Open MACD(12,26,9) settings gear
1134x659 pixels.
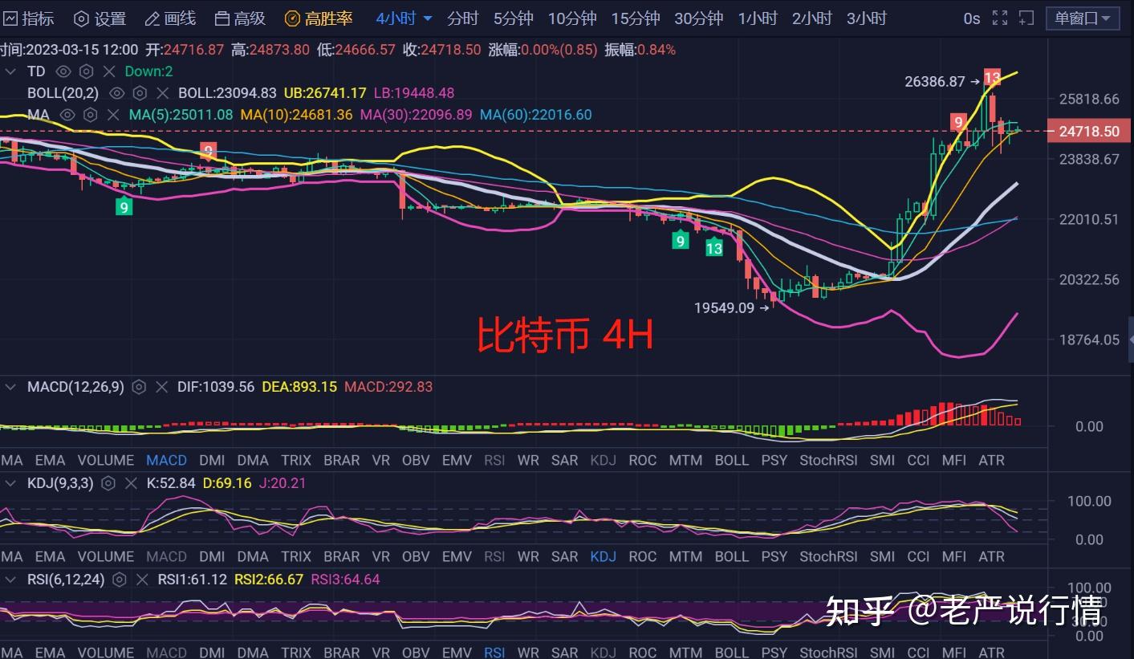point(139,386)
